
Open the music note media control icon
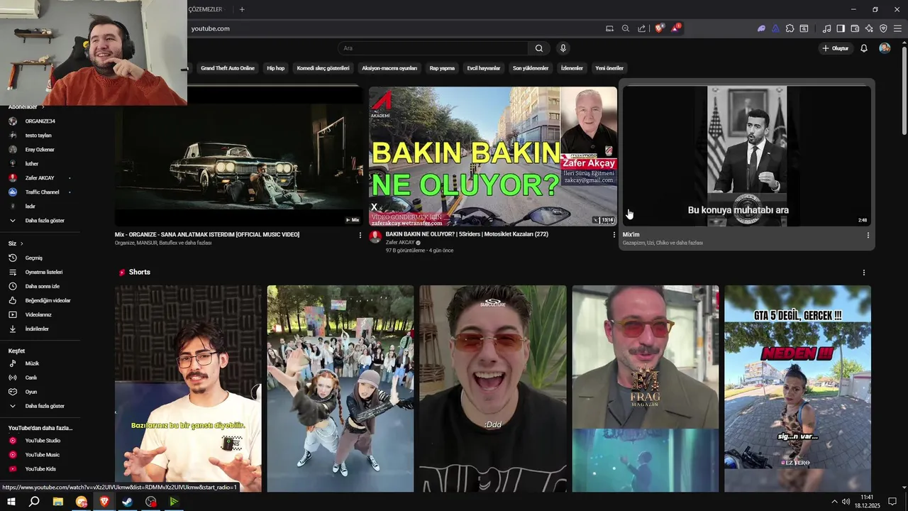[826, 28]
